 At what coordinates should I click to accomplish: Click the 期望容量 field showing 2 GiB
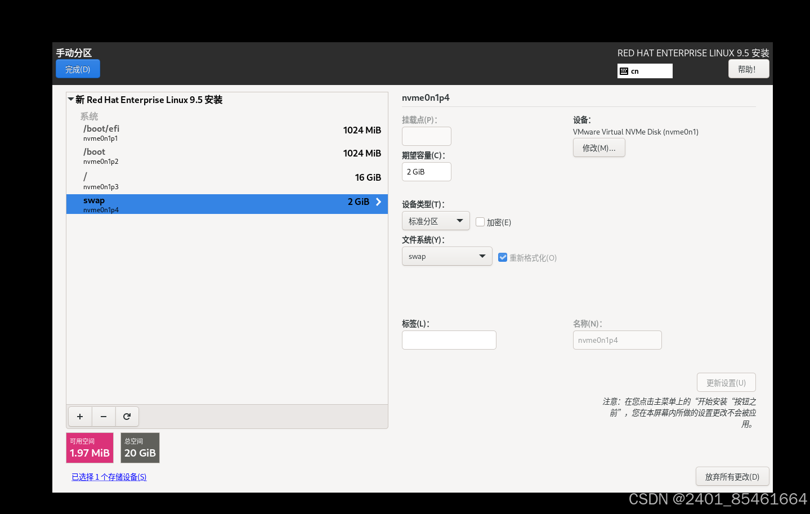point(427,172)
